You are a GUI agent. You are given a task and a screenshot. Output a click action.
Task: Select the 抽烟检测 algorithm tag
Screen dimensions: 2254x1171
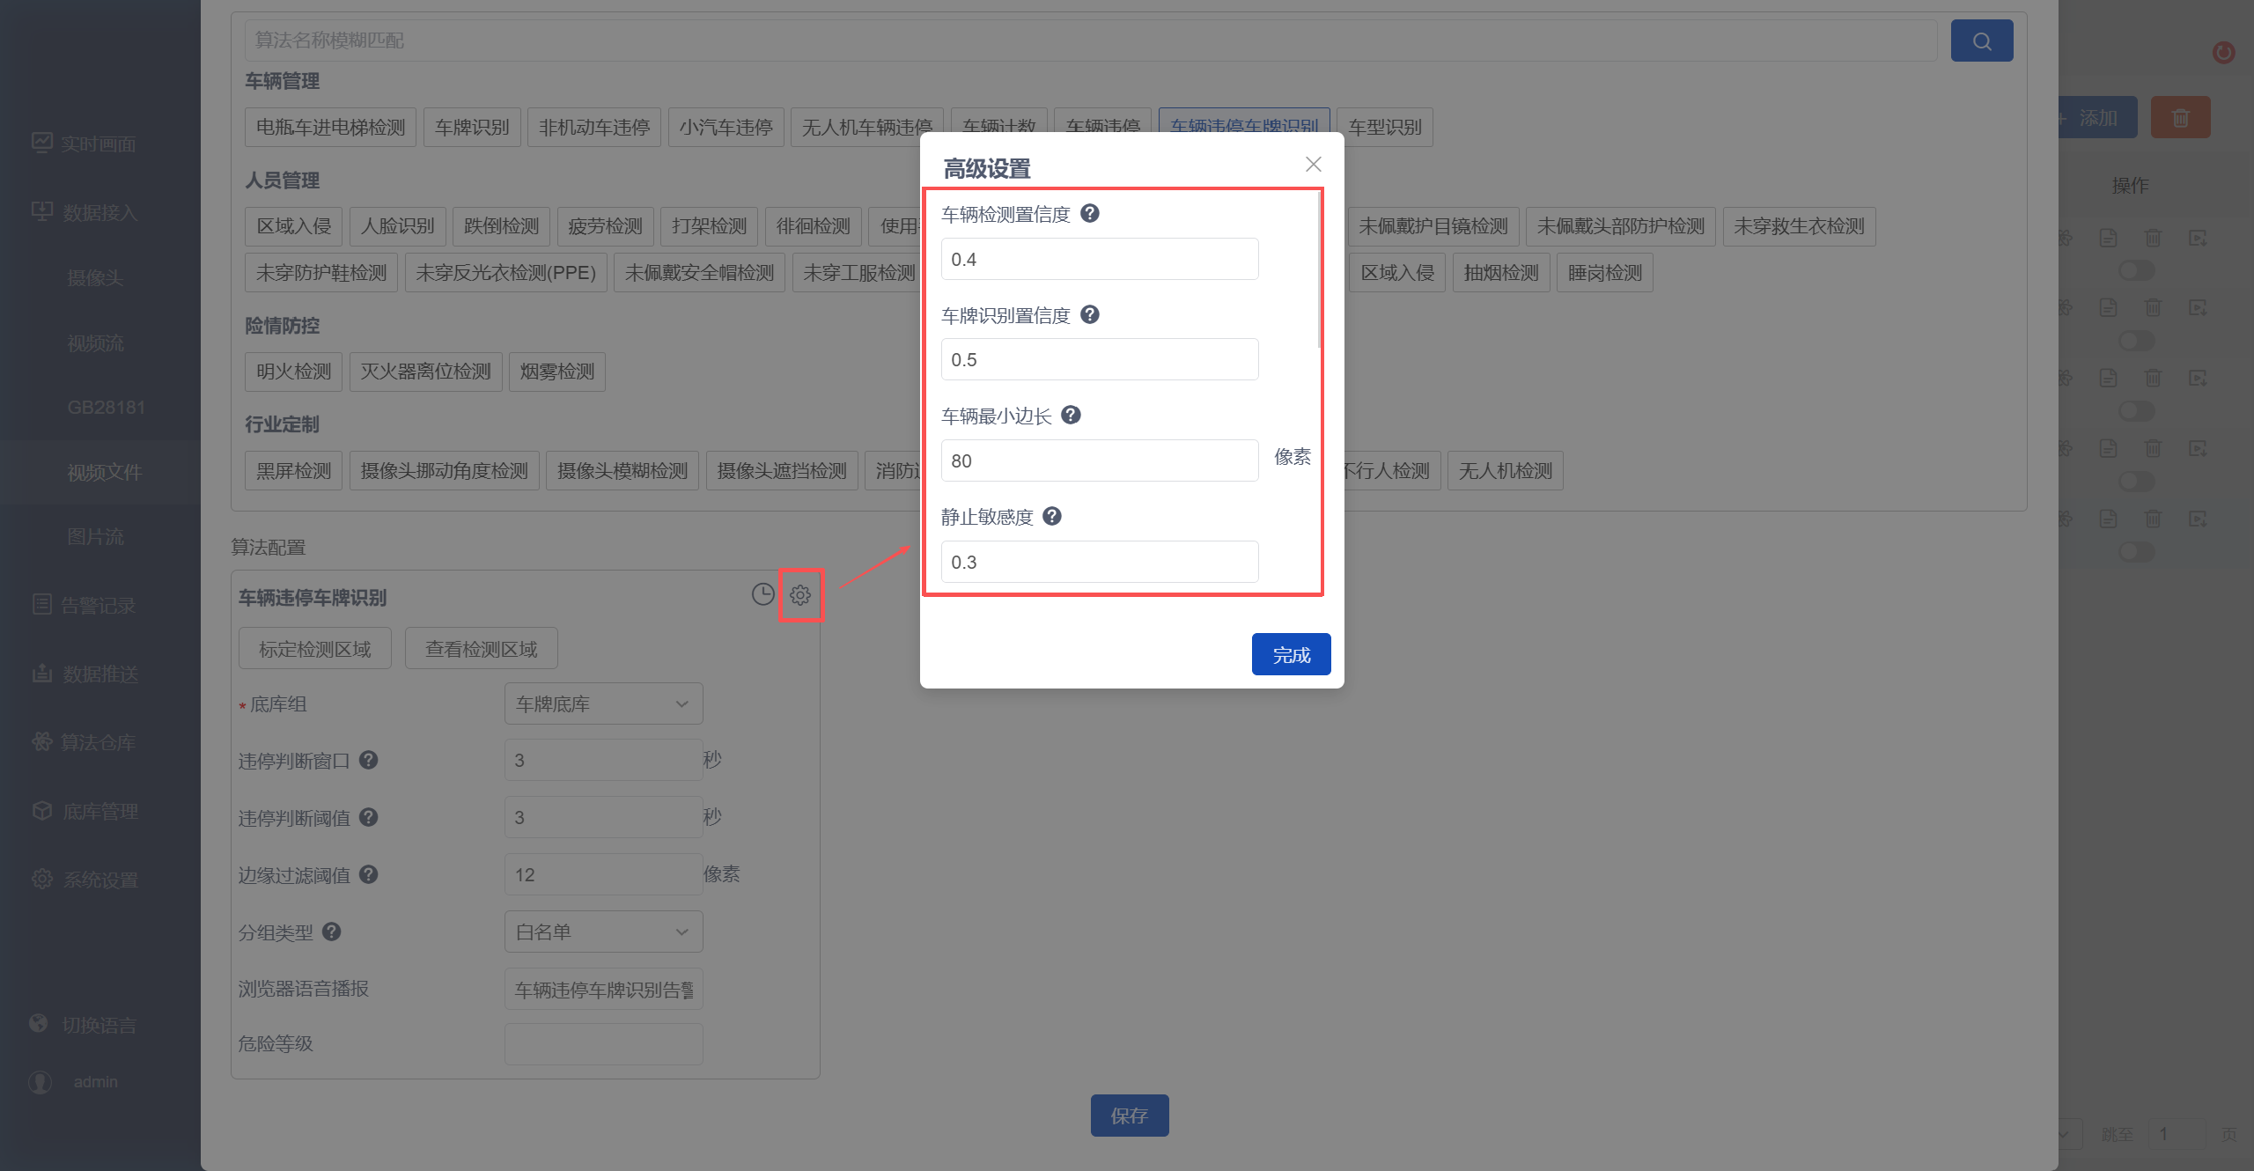(x=1501, y=273)
